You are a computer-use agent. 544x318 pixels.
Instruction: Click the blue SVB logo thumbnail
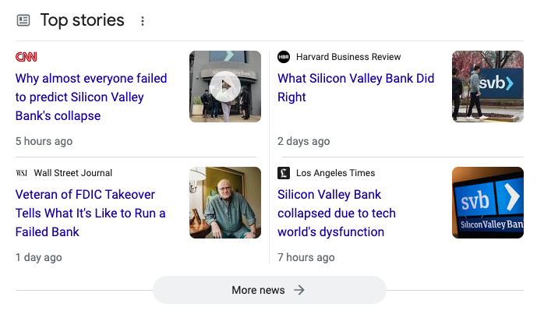point(487,203)
